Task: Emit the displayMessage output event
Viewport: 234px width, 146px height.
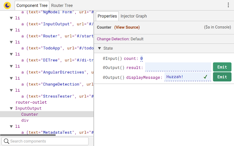Action: pos(222,77)
